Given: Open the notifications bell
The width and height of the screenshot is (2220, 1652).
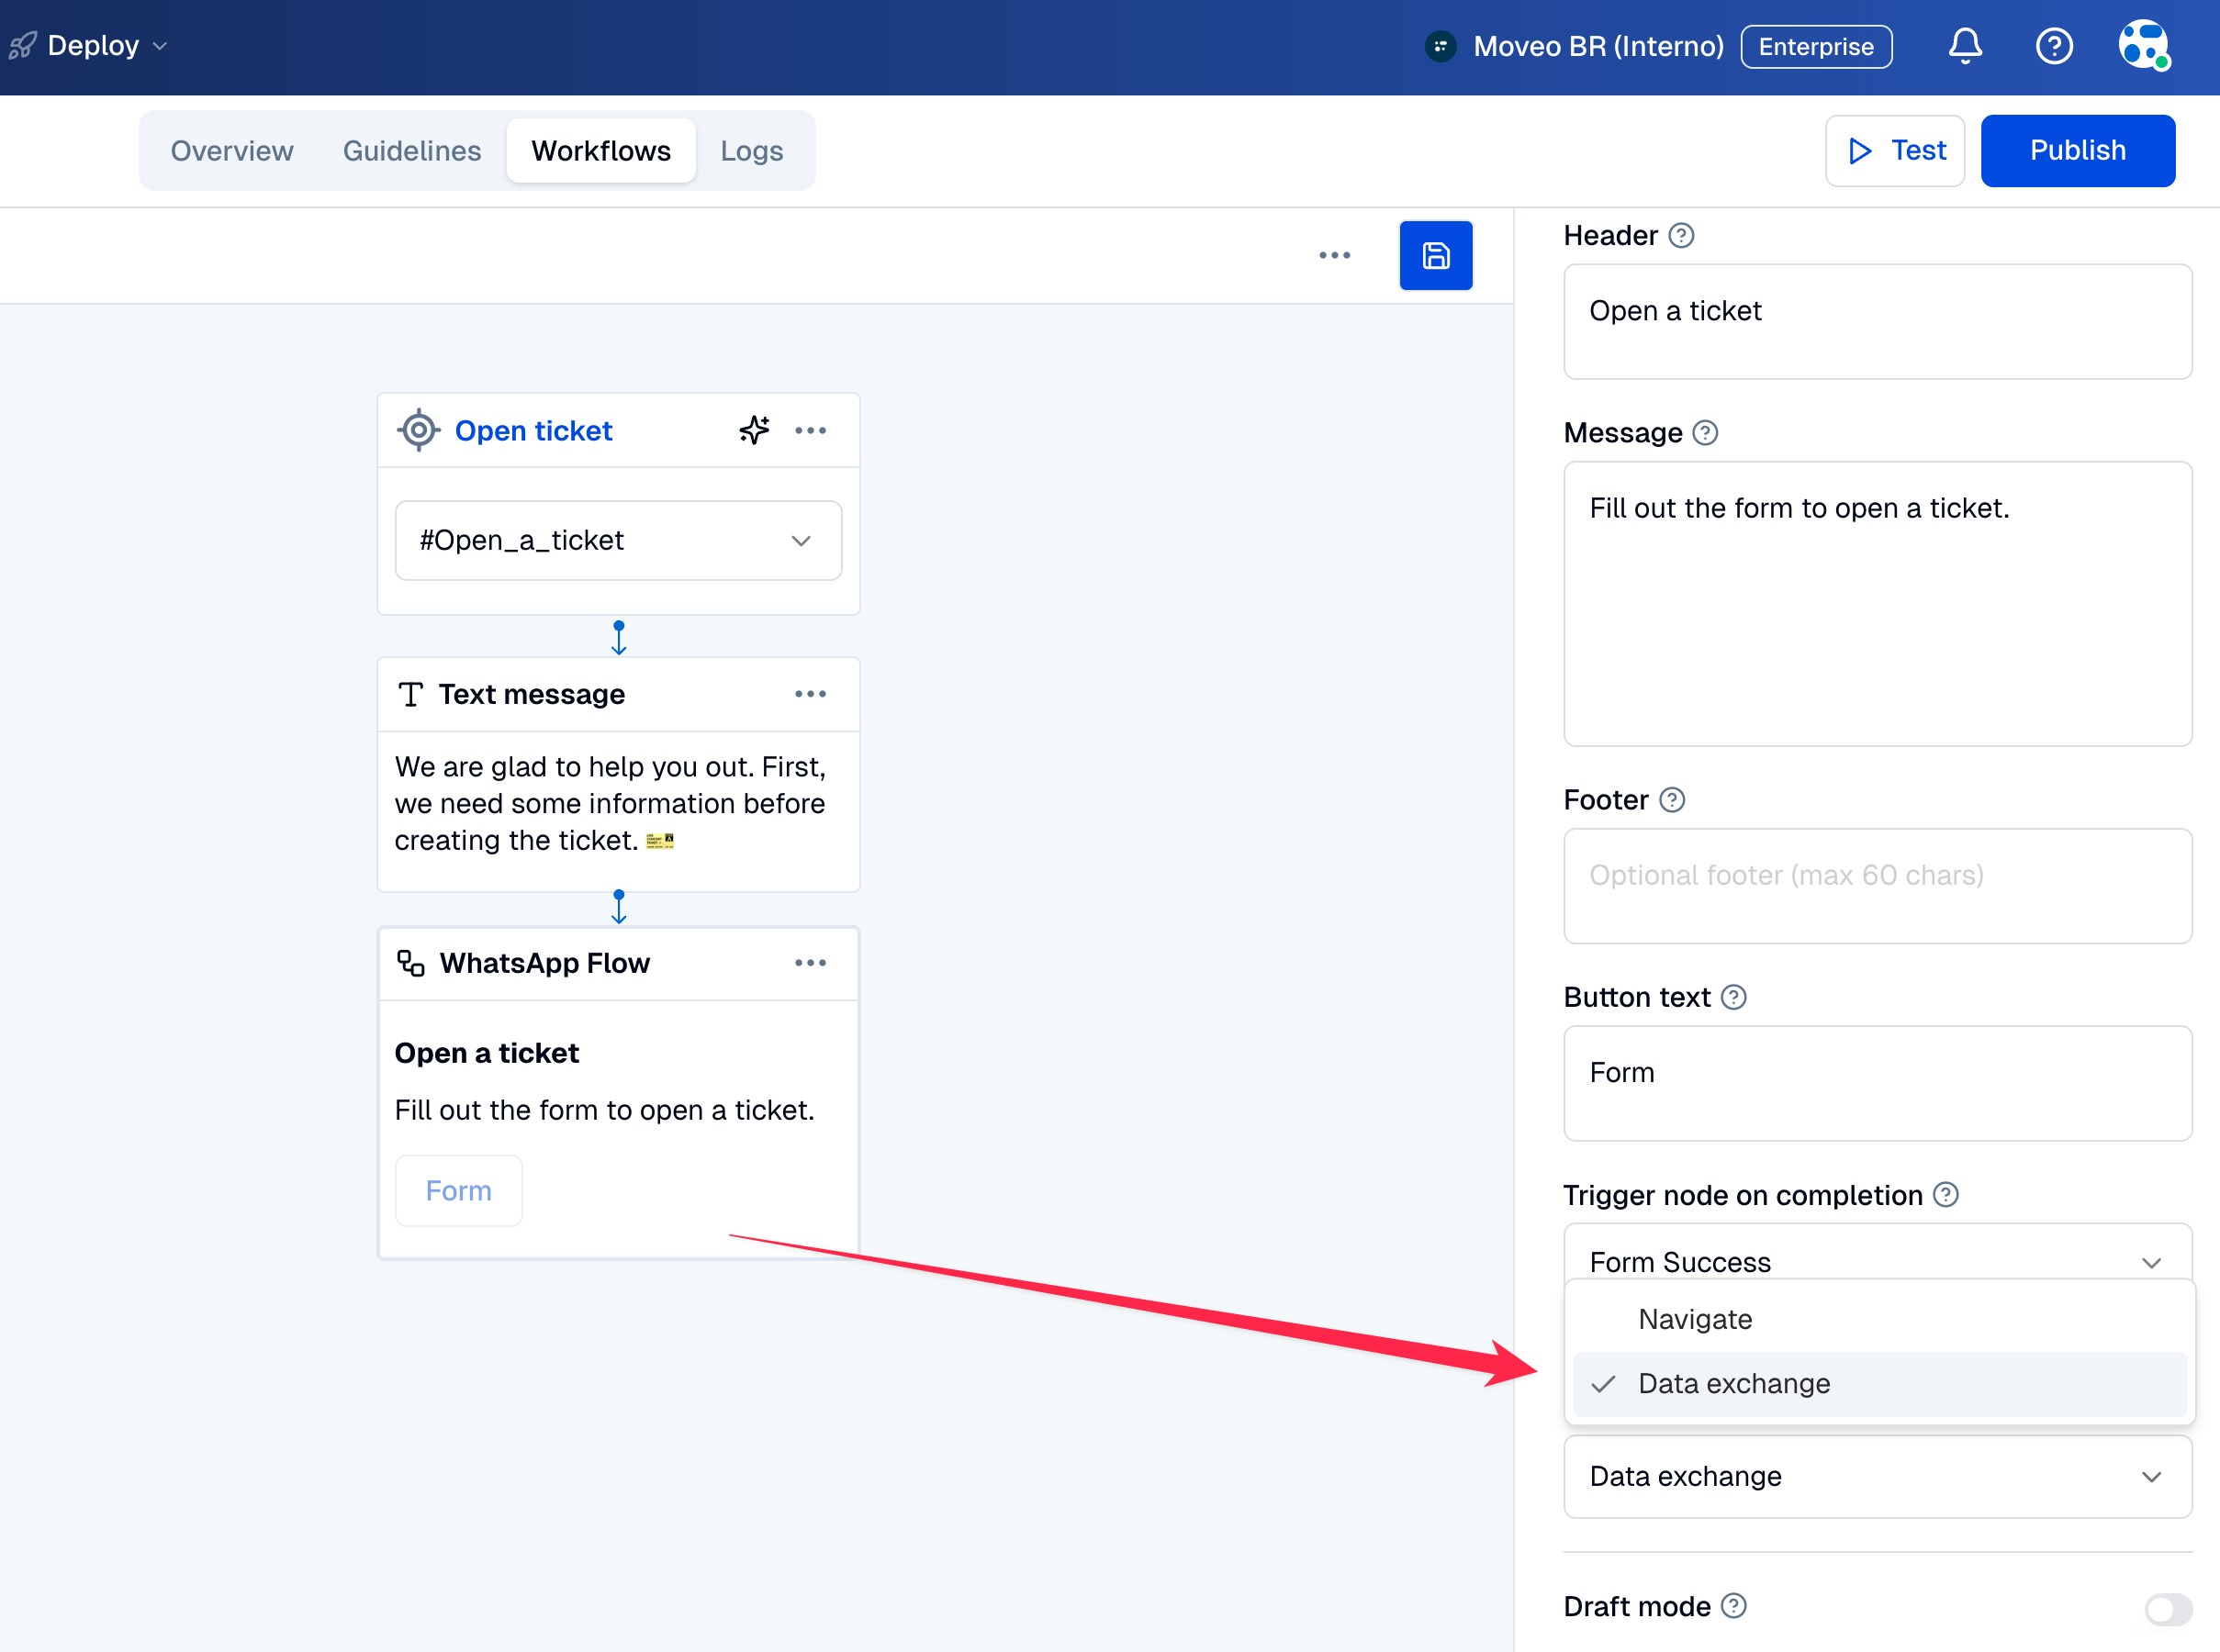Looking at the screenshot, I should click(x=1964, y=46).
